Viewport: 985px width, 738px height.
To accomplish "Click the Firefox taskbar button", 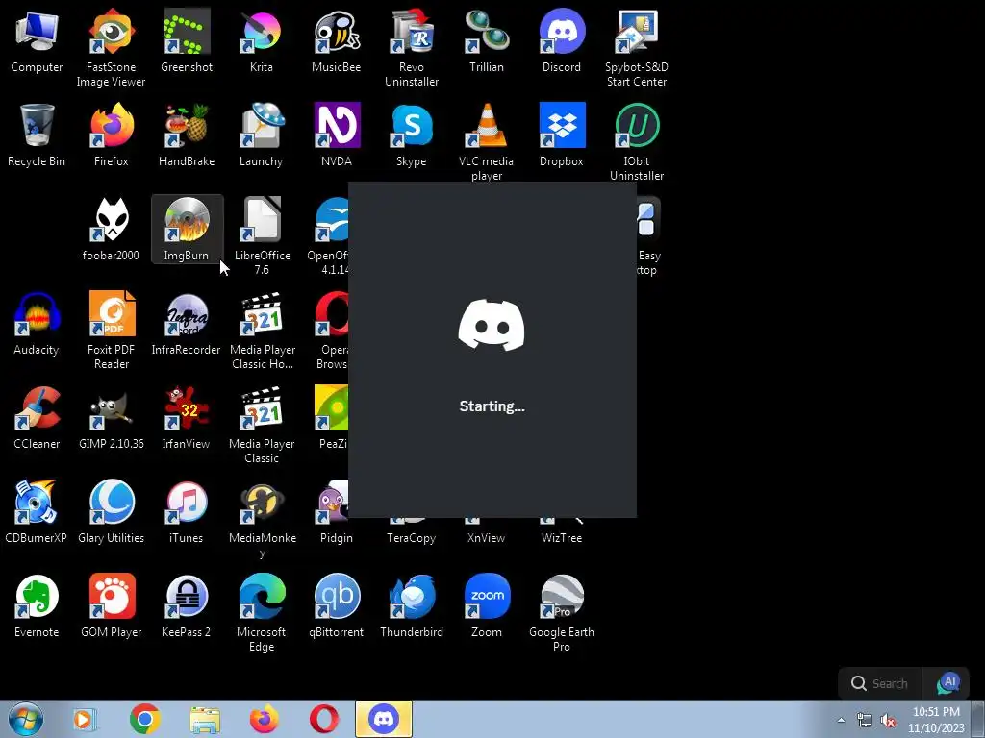I will pyautogui.click(x=265, y=719).
